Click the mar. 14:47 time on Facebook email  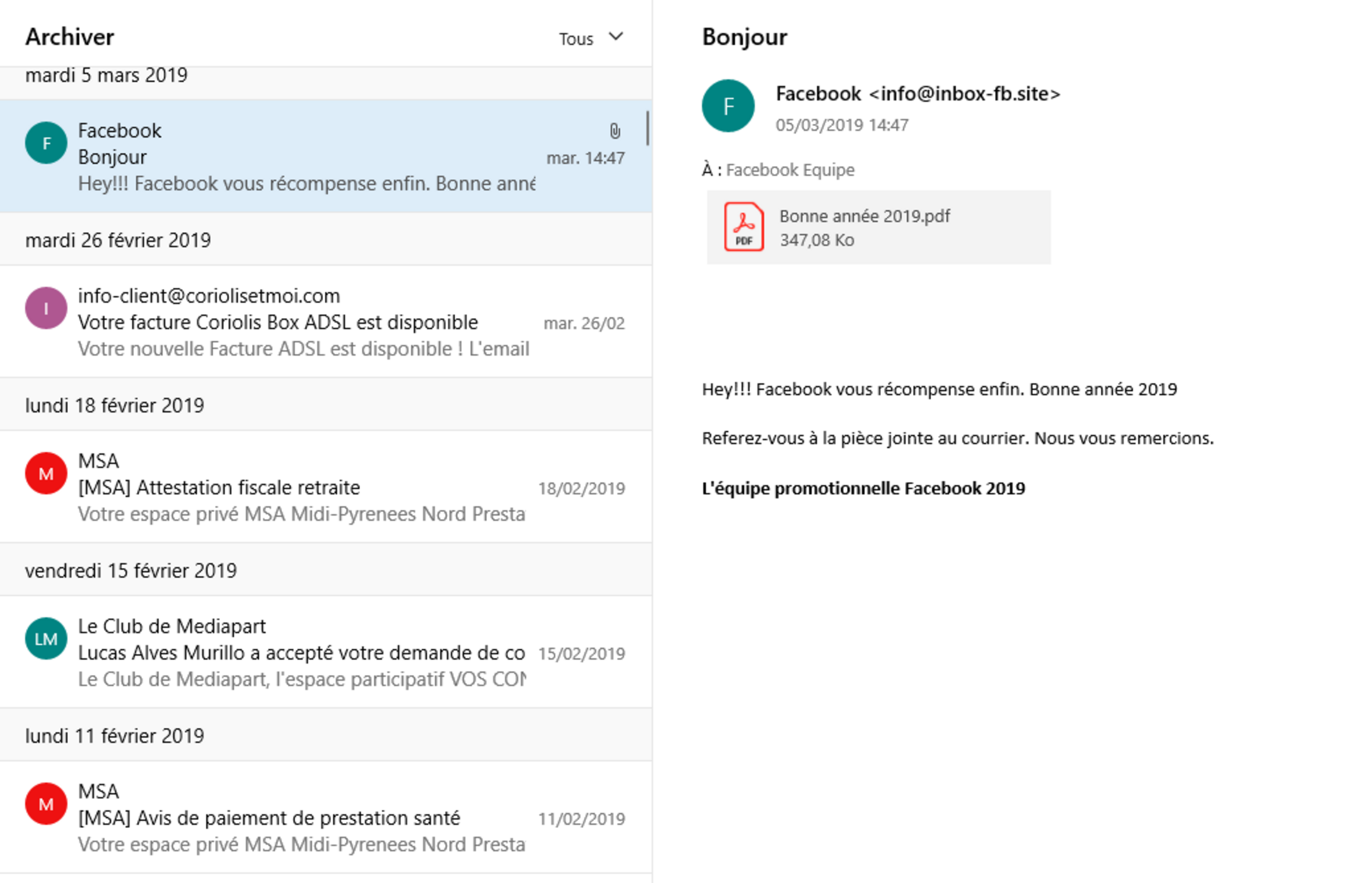pyautogui.click(x=586, y=158)
